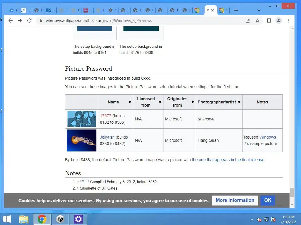Image resolution: width=301 pixels, height=225 pixels.
Task: Open the Chrome side panel
Action: pos(269,21)
